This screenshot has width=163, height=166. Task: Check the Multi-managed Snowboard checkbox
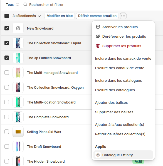click(7, 73)
